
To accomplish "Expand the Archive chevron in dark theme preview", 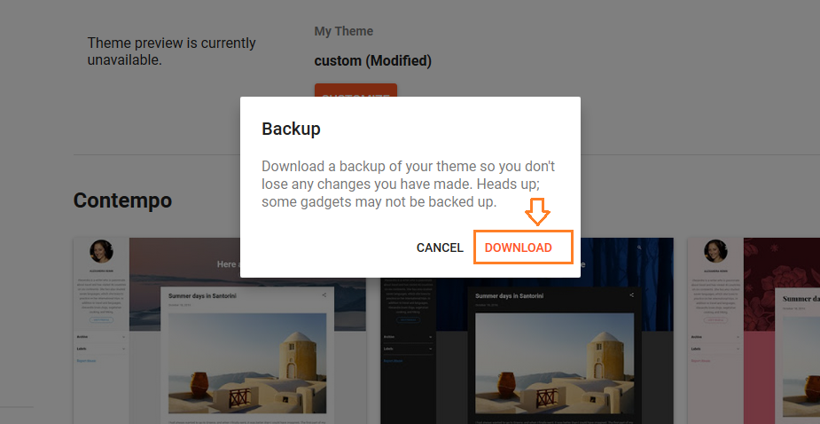I will [x=431, y=337].
